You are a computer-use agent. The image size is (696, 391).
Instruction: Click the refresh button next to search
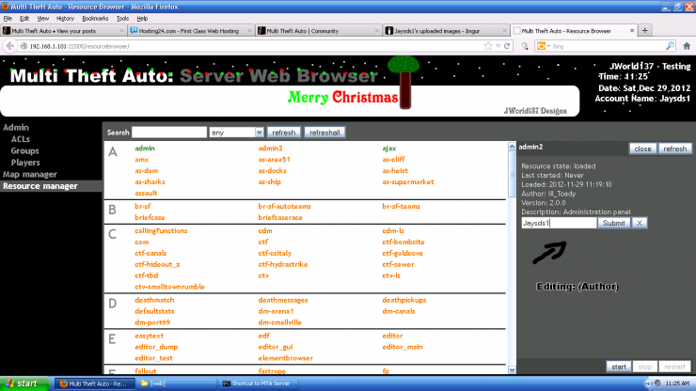tap(284, 133)
